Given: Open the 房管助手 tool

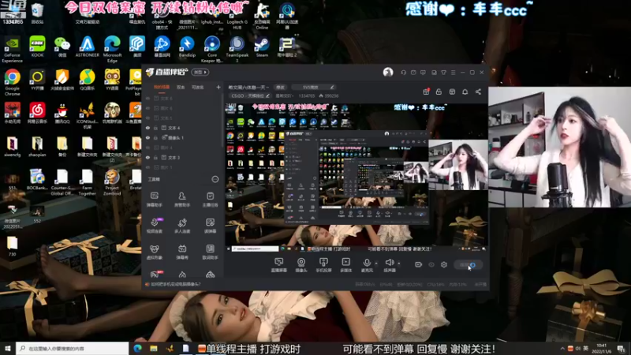Looking at the screenshot, I should [x=182, y=200].
